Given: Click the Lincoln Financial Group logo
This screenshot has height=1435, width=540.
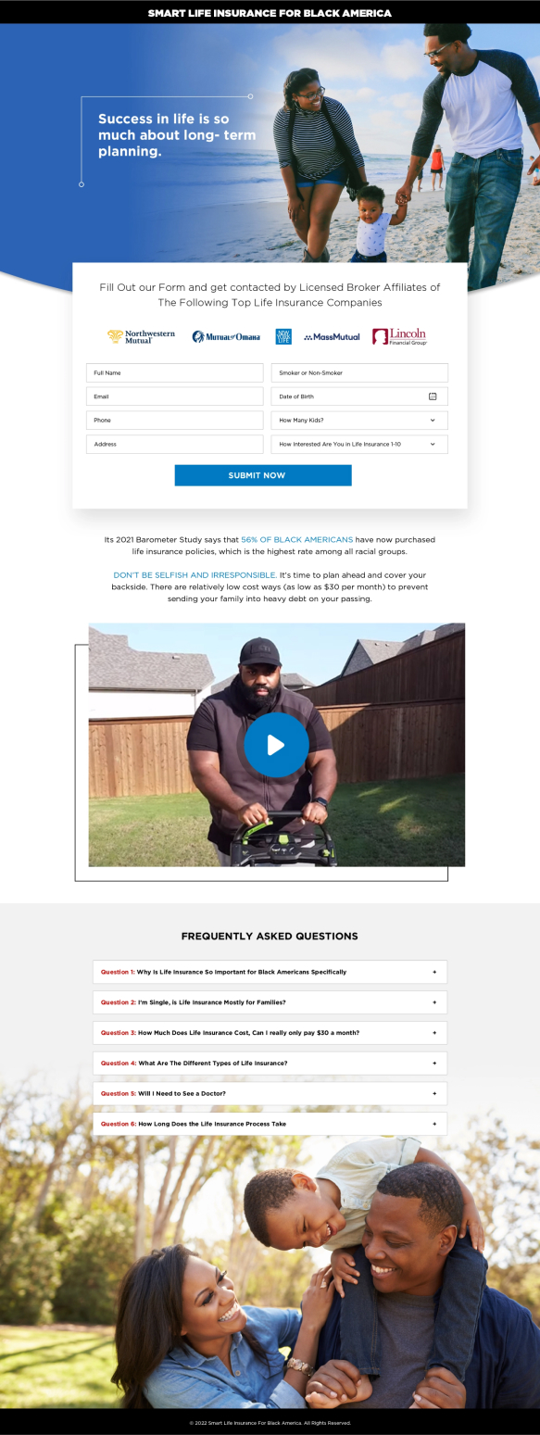Looking at the screenshot, I should point(400,336).
